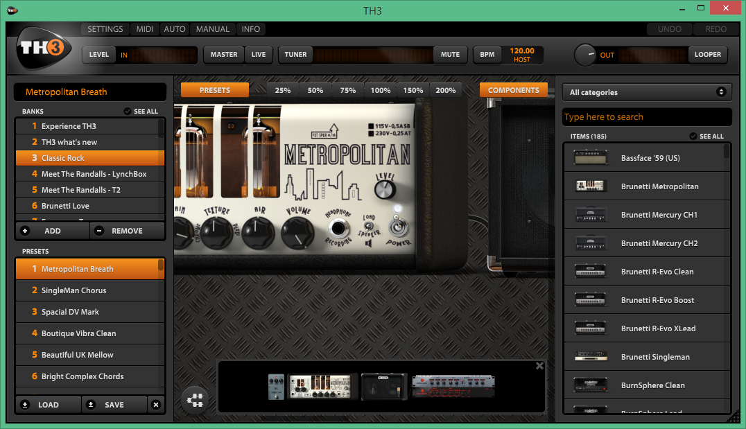Screen dimensions: 746x429
Task: Toggle the TUNER
Action: (x=295, y=55)
